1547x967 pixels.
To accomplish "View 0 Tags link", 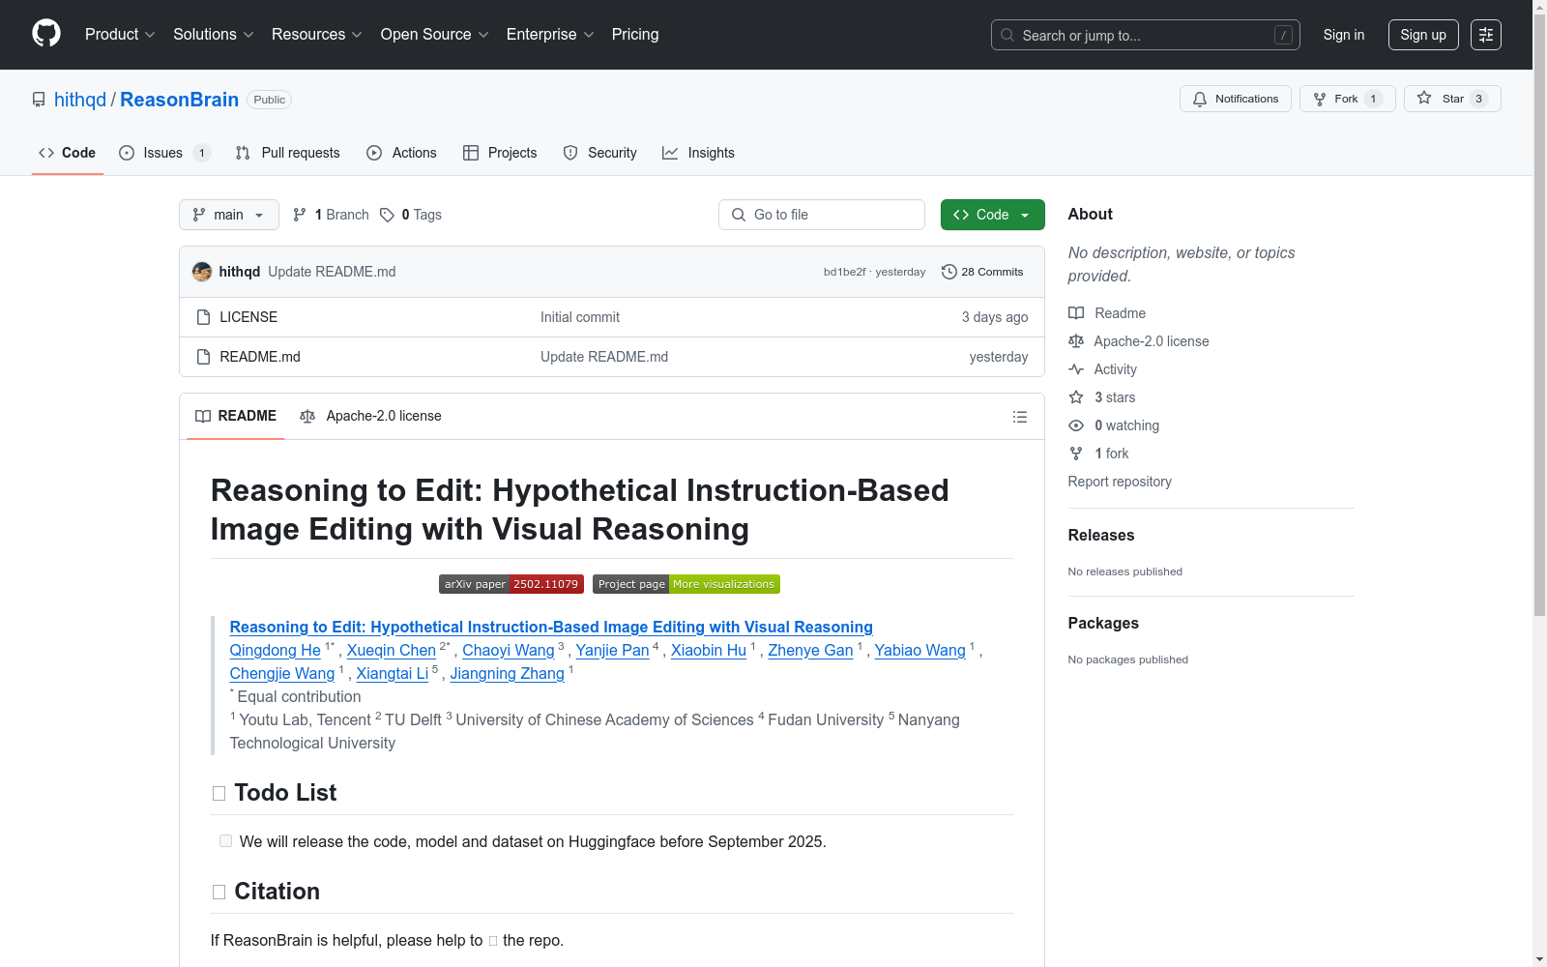I will point(411,215).
